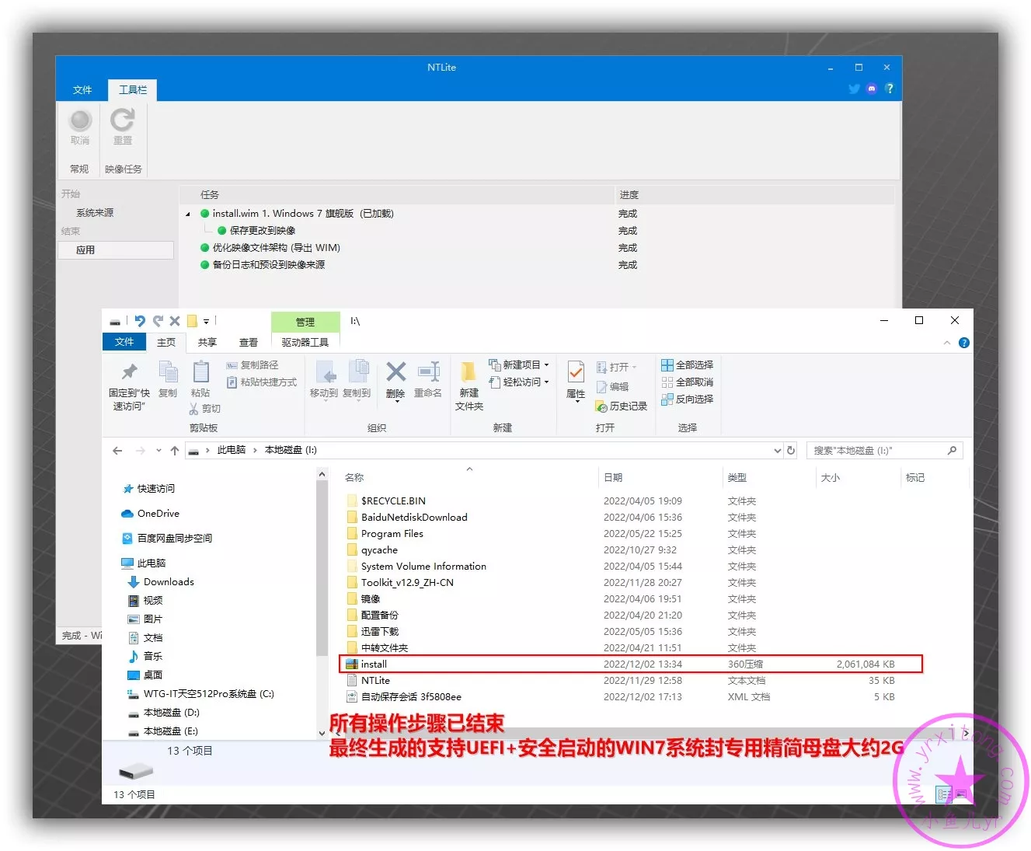Click the search box for 本地磁盘 (I:)
This screenshot has width=1031, height=851.
pos(885,451)
